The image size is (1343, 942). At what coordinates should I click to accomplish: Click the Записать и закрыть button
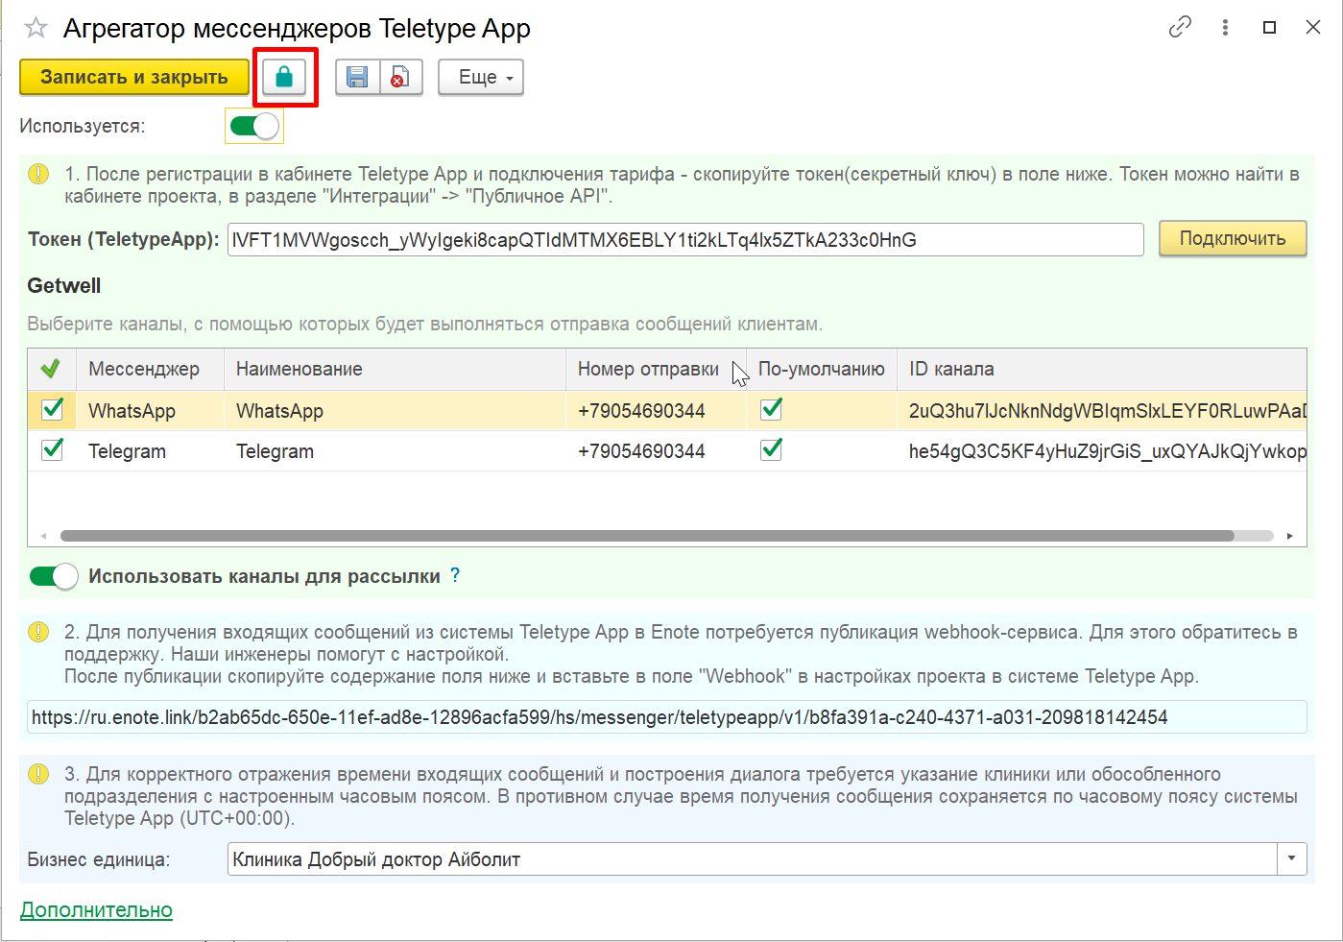(x=134, y=77)
